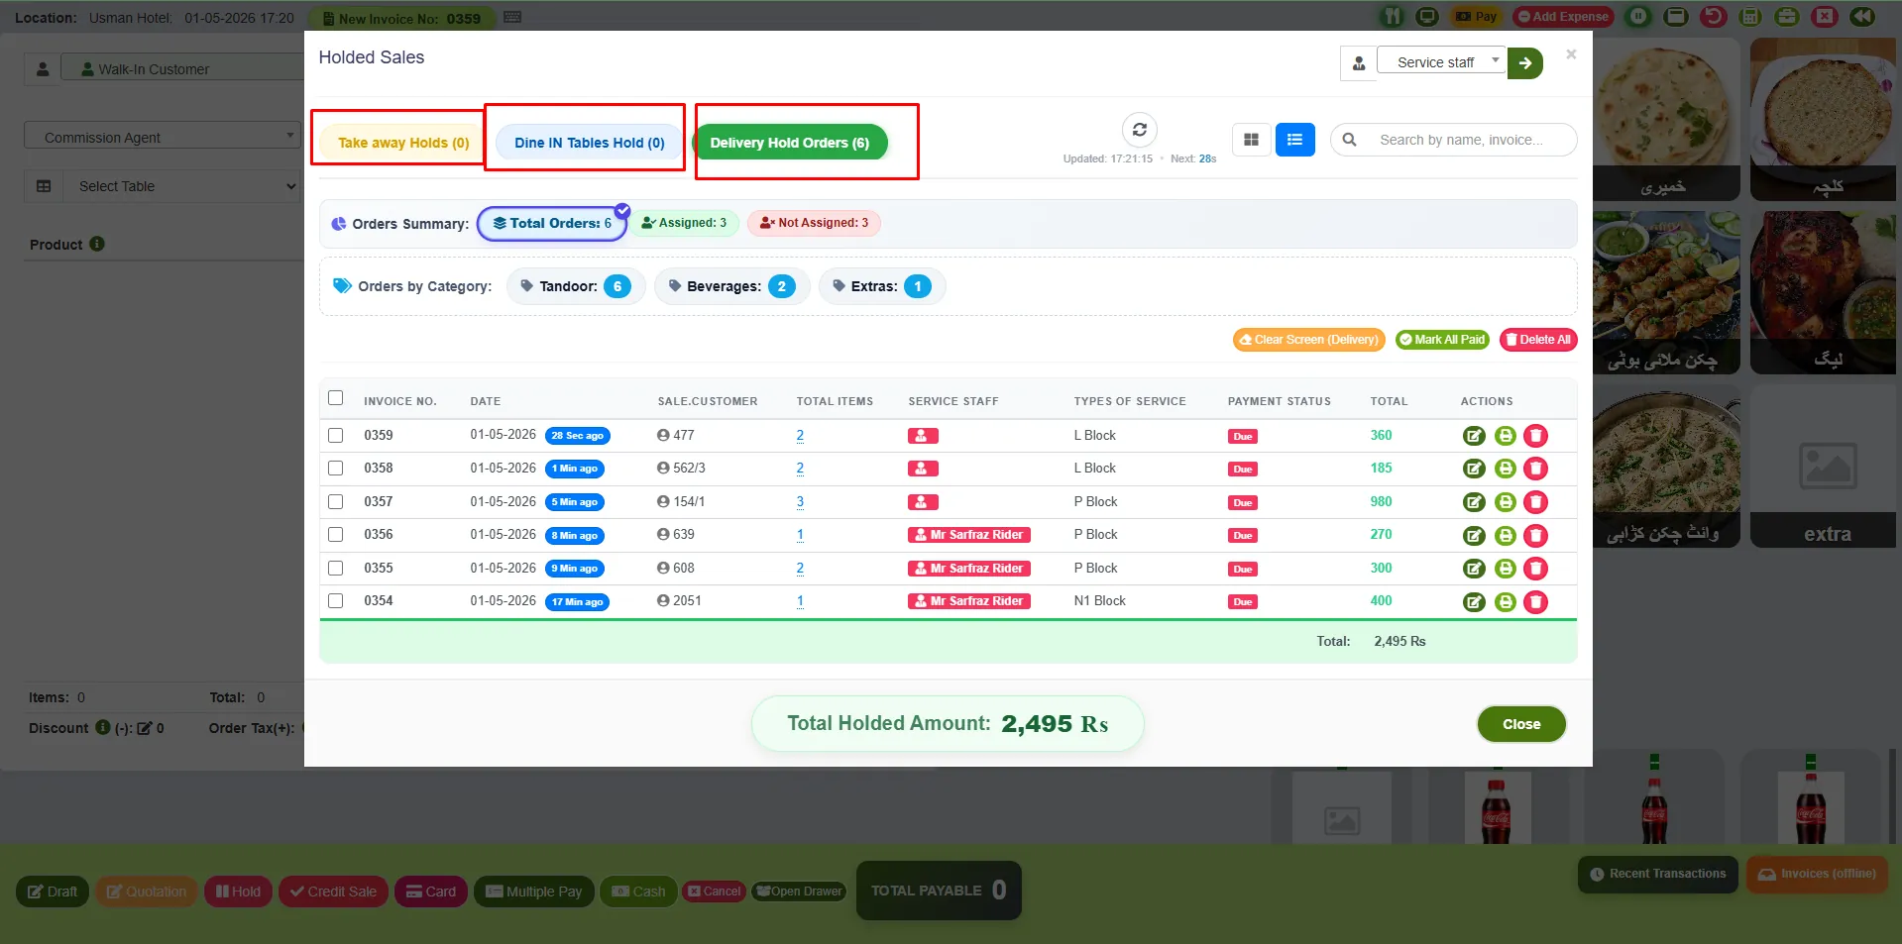Delete held invoice 0358
1902x944 pixels.
point(1535,469)
